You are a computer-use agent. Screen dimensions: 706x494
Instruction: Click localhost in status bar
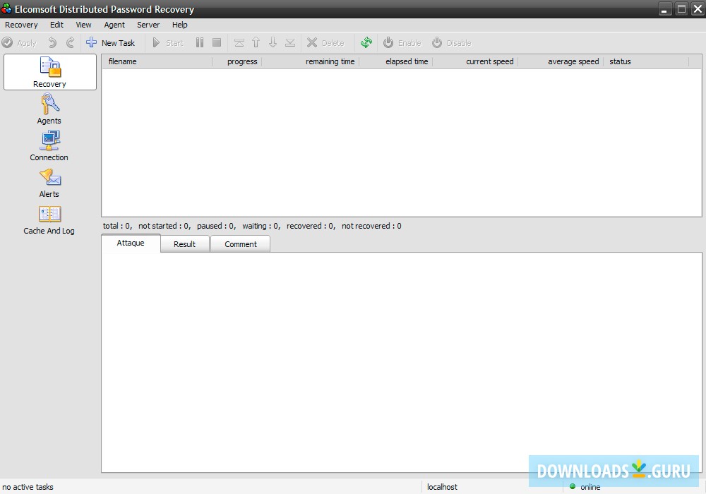pyautogui.click(x=442, y=487)
